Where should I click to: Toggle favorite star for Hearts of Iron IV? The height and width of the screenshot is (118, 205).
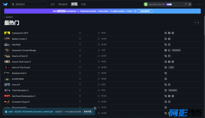(x=80, y=56)
